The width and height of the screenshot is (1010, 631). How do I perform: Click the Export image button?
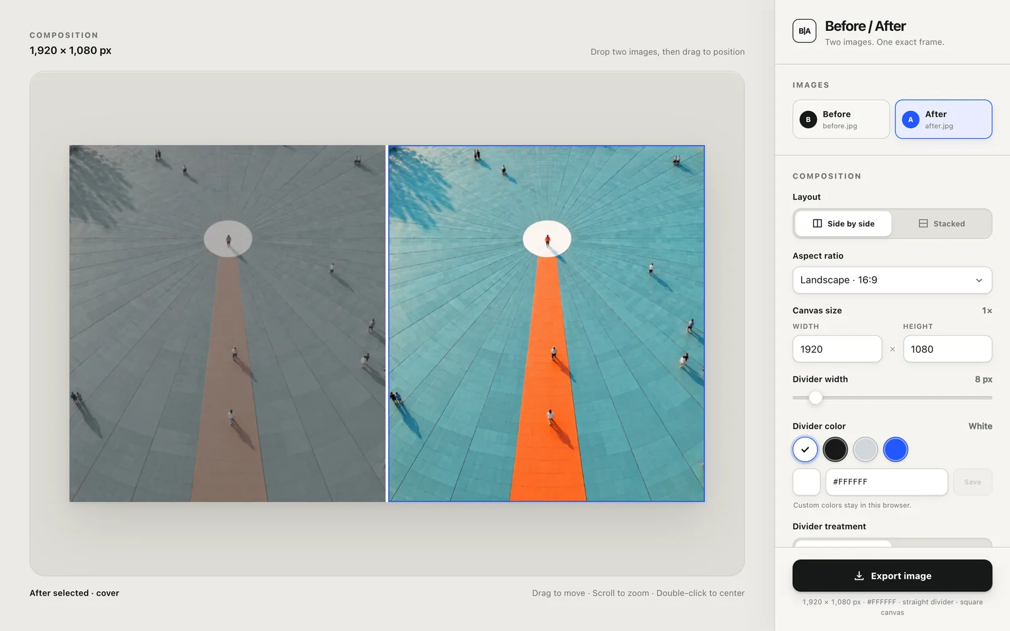(x=892, y=575)
